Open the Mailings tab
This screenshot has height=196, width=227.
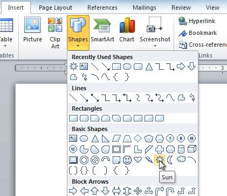[x=145, y=8]
